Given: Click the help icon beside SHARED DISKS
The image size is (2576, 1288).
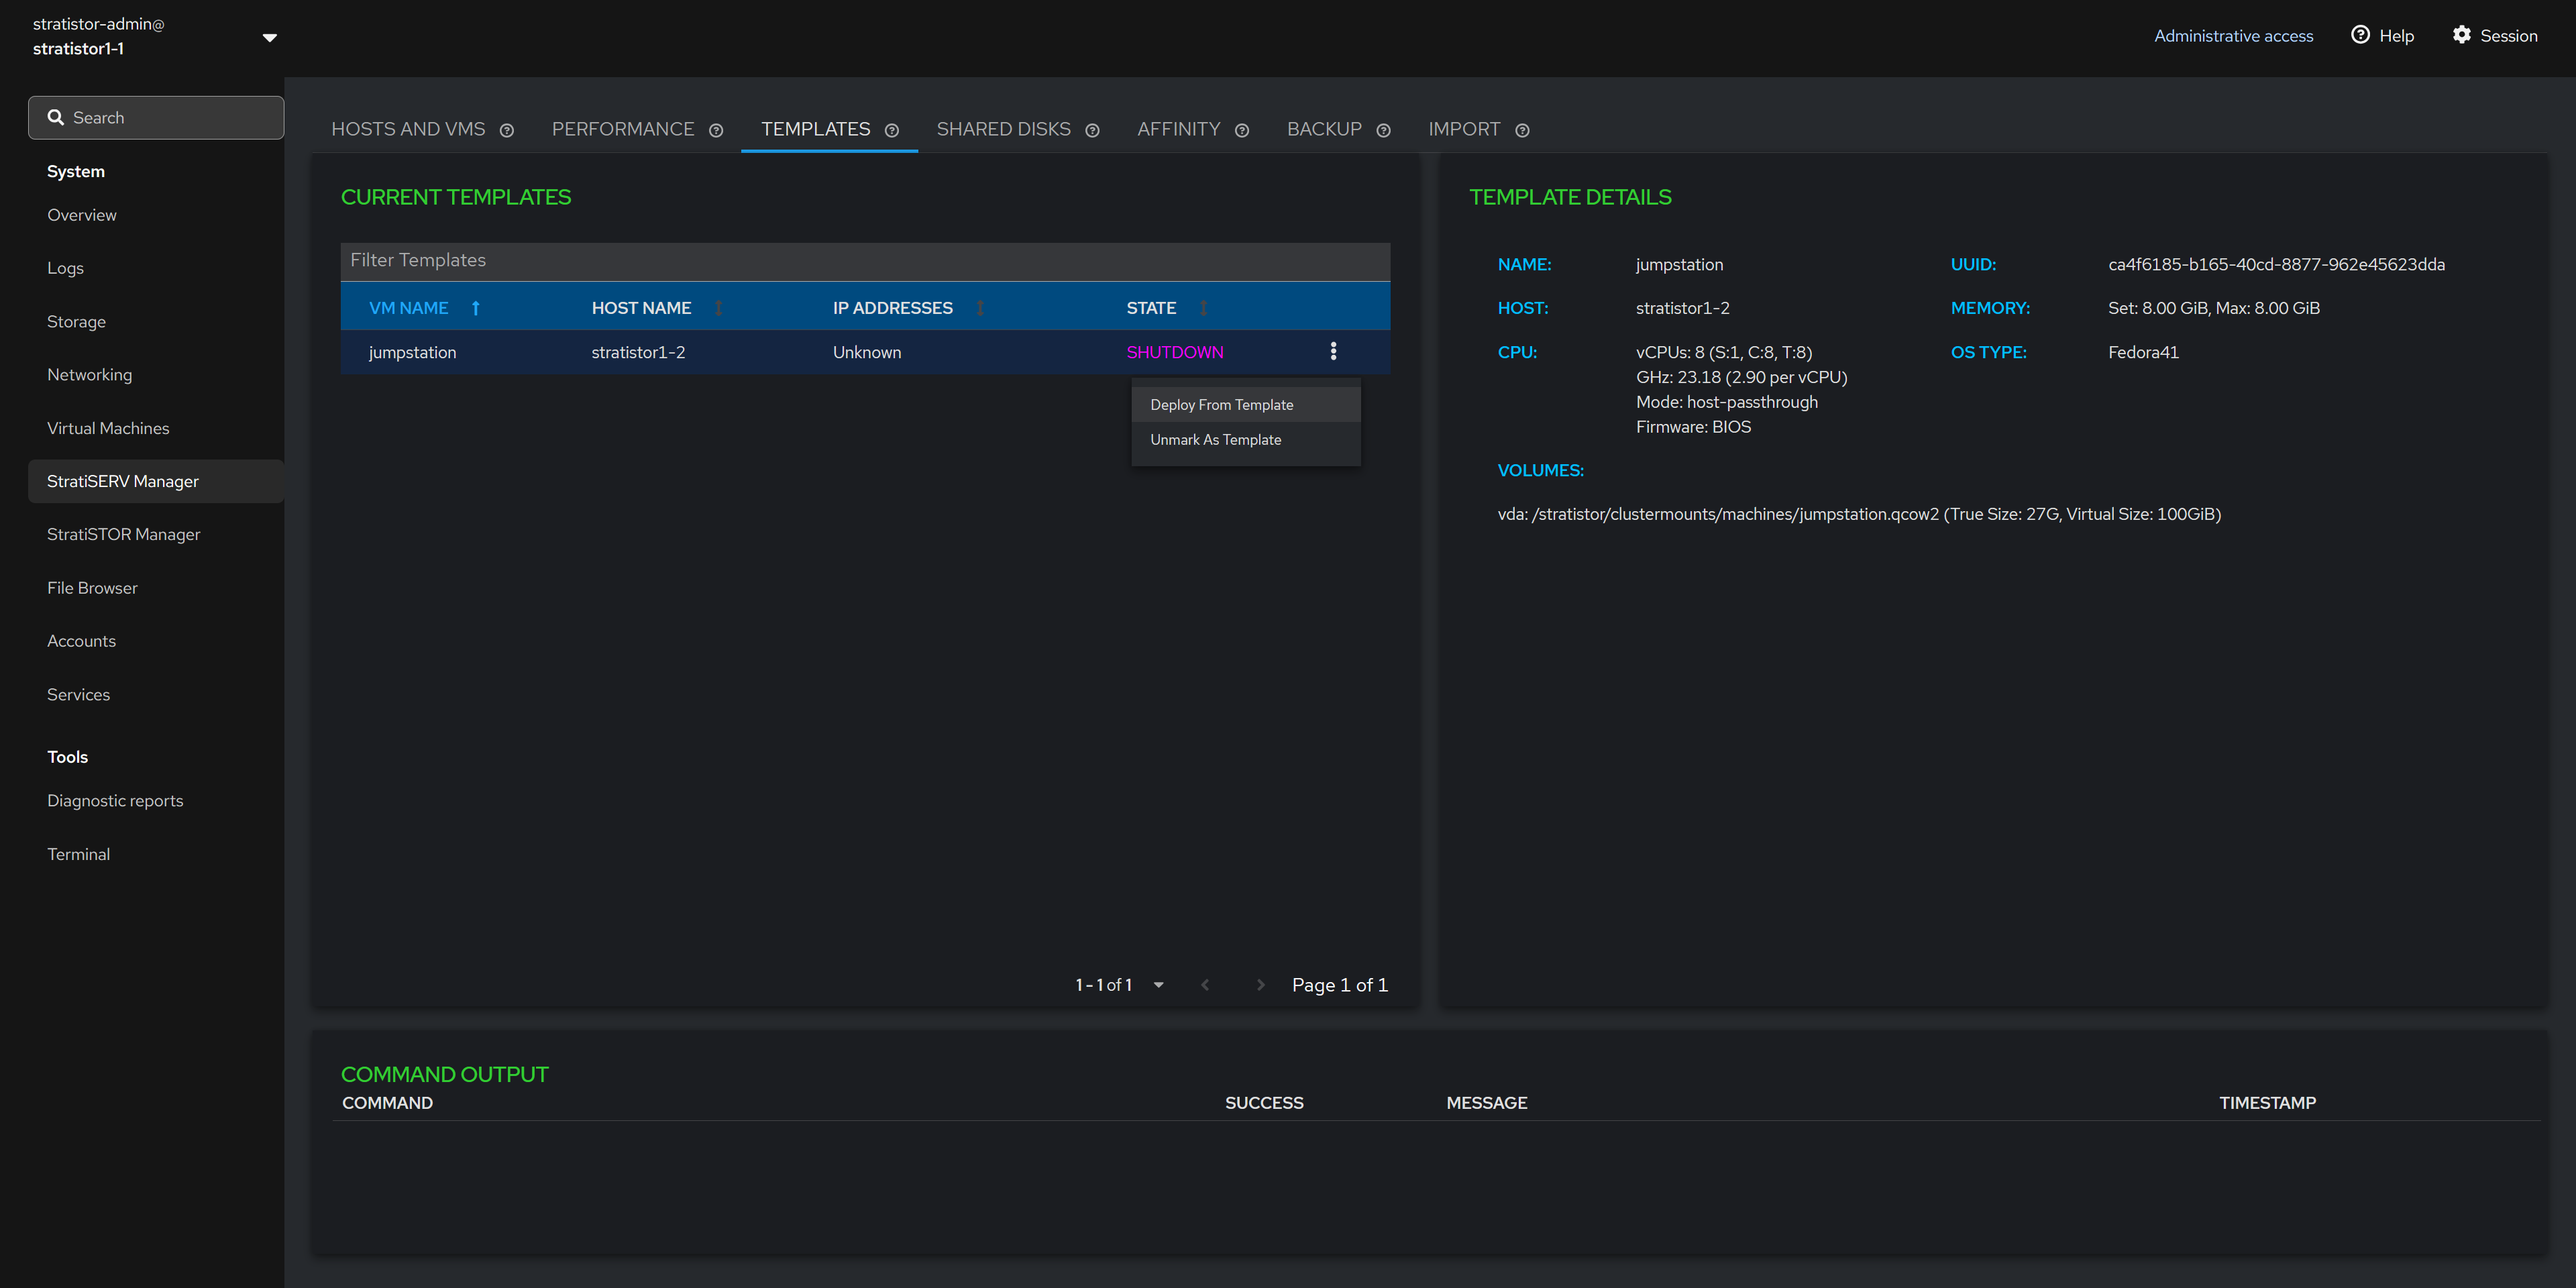Looking at the screenshot, I should coord(1092,131).
